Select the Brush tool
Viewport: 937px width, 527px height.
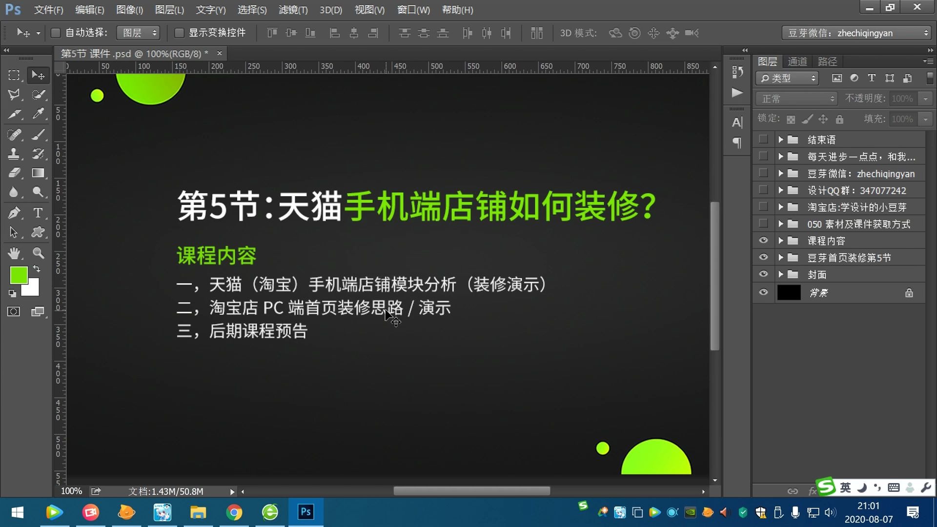(38, 134)
